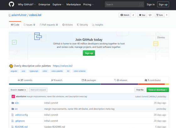Switch to the Security tab
176x128 pixels.
(82, 25)
